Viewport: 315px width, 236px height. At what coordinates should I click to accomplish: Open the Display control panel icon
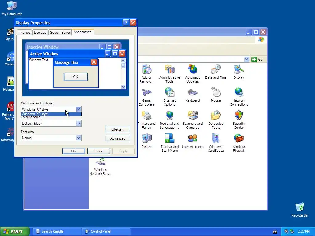point(239,72)
